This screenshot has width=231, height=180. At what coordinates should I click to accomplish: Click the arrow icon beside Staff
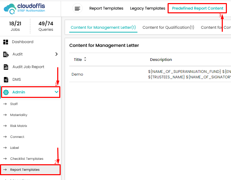click(5, 104)
